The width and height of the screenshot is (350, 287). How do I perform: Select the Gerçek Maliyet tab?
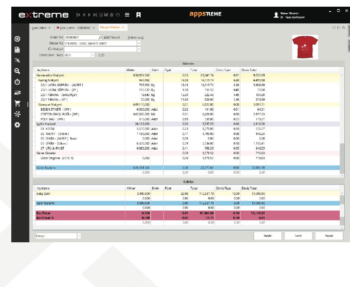point(110,27)
